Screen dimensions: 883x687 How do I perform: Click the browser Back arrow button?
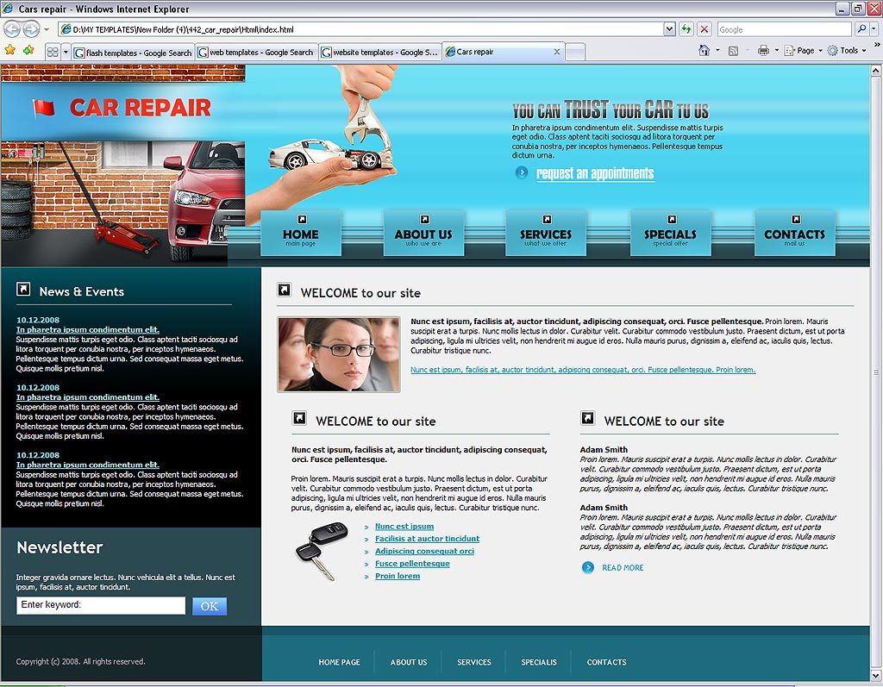12,29
